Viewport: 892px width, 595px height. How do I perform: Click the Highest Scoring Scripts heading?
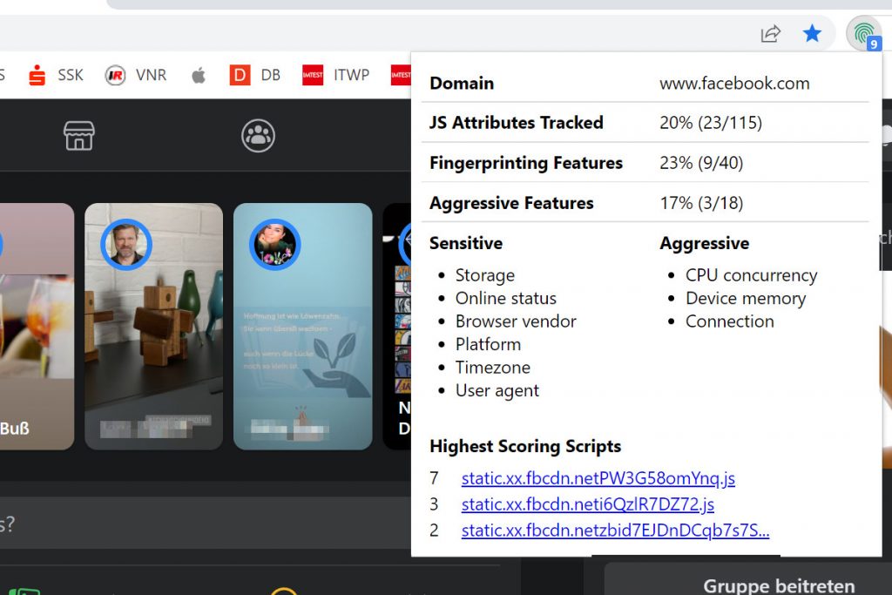(525, 446)
